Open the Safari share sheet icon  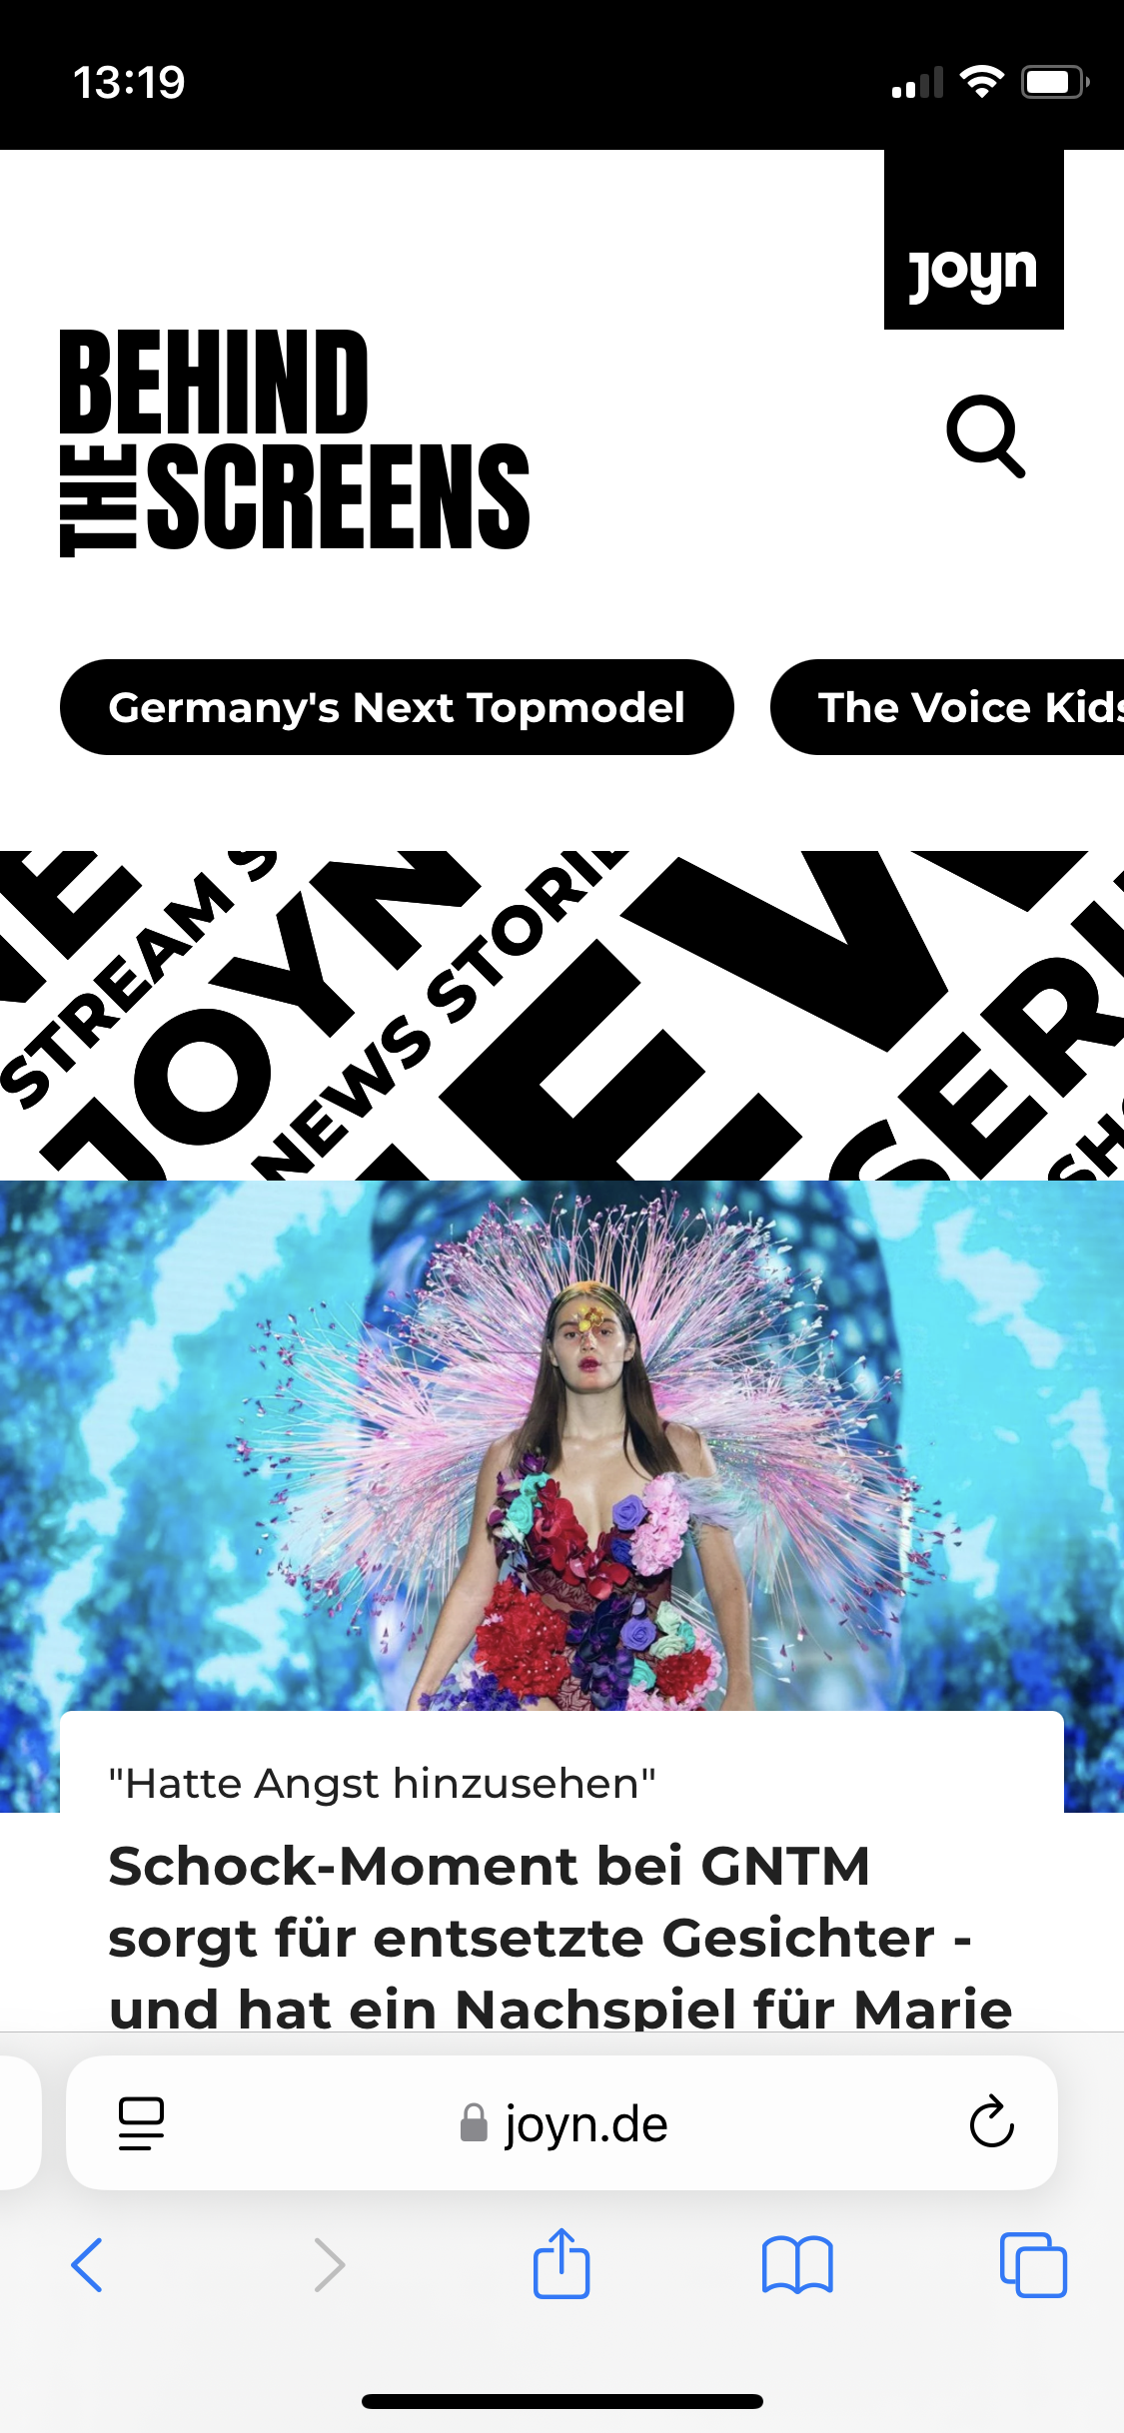pyautogui.click(x=562, y=2263)
